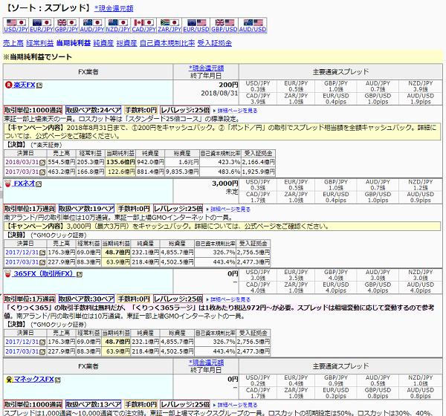Open the *現金還元額 link next to the sort heading
446x416 pixels.
(114, 8)
